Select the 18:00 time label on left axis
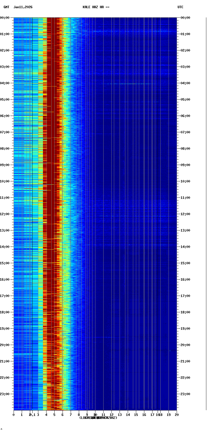Viewport: 218px width, 432px height. point(5,312)
